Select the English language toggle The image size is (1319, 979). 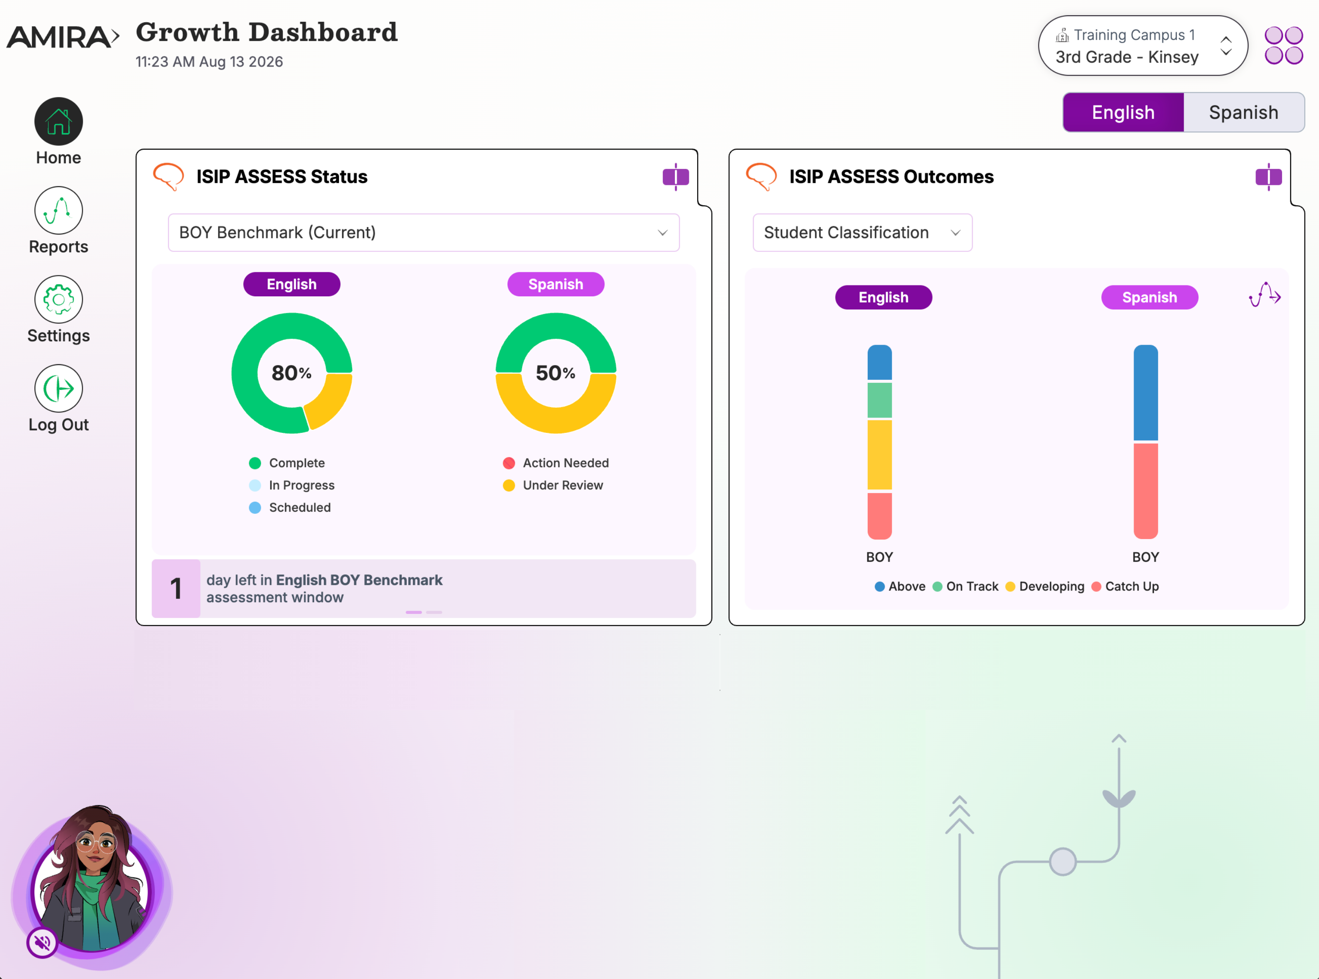(x=1123, y=112)
